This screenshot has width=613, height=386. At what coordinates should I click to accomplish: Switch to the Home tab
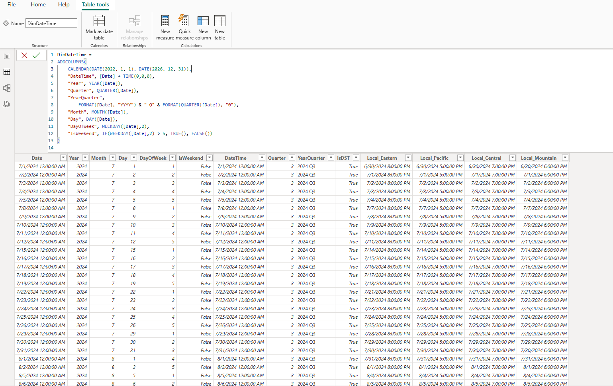38,5
